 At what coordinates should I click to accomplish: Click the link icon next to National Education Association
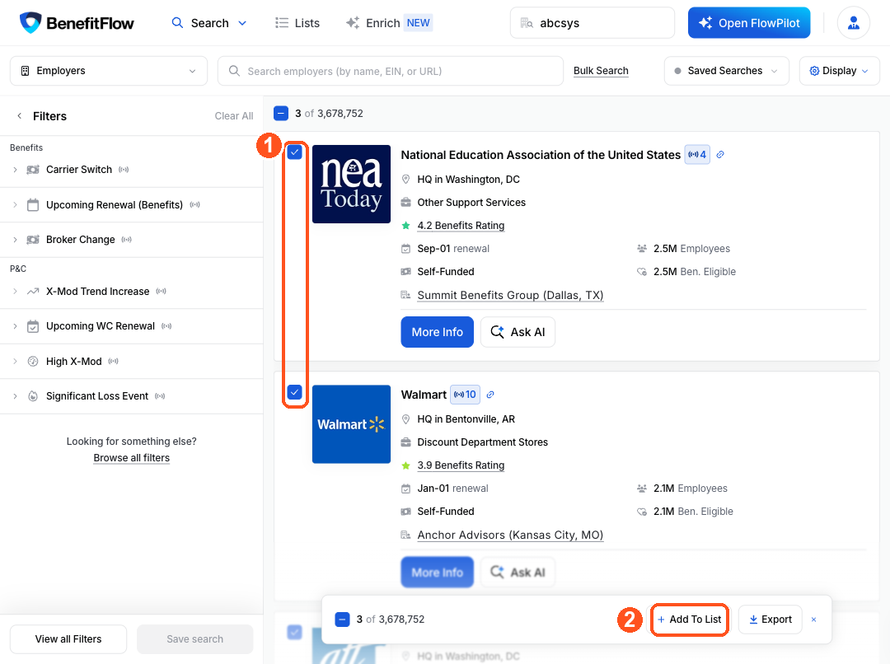pos(719,154)
